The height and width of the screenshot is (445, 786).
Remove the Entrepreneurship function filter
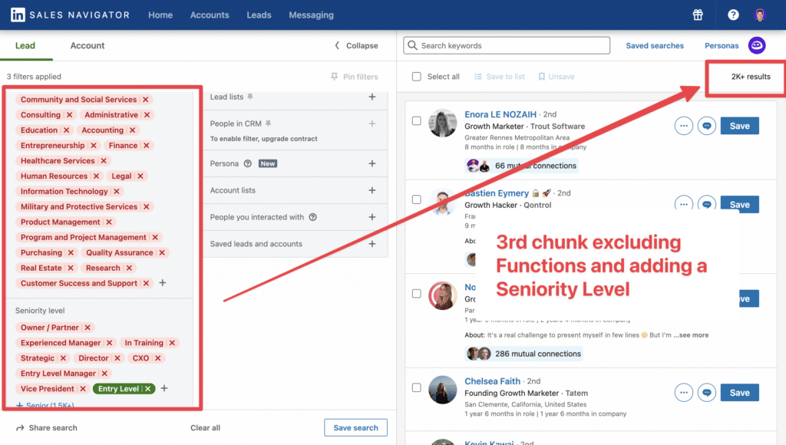tap(93, 145)
